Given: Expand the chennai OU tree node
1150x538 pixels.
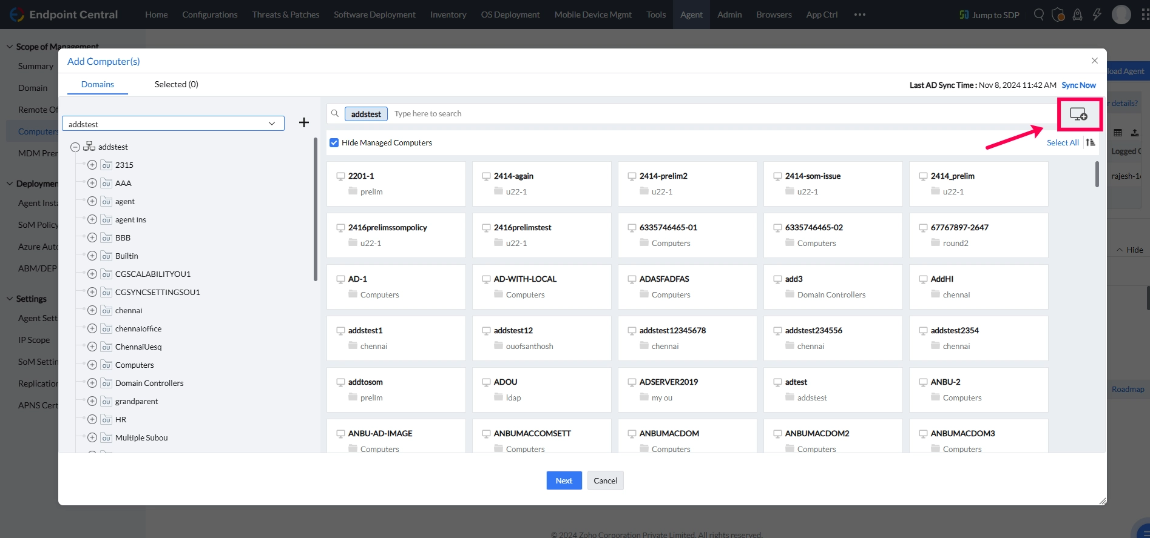Looking at the screenshot, I should pyautogui.click(x=92, y=310).
